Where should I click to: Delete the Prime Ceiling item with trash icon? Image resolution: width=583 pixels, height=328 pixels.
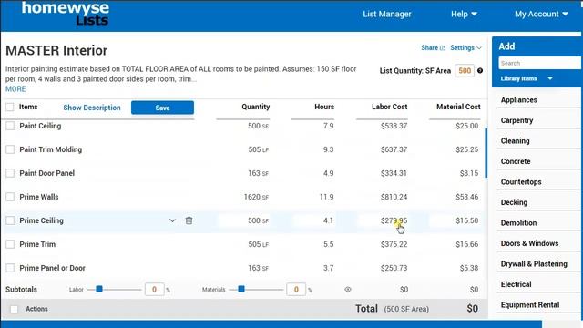tap(189, 220)
